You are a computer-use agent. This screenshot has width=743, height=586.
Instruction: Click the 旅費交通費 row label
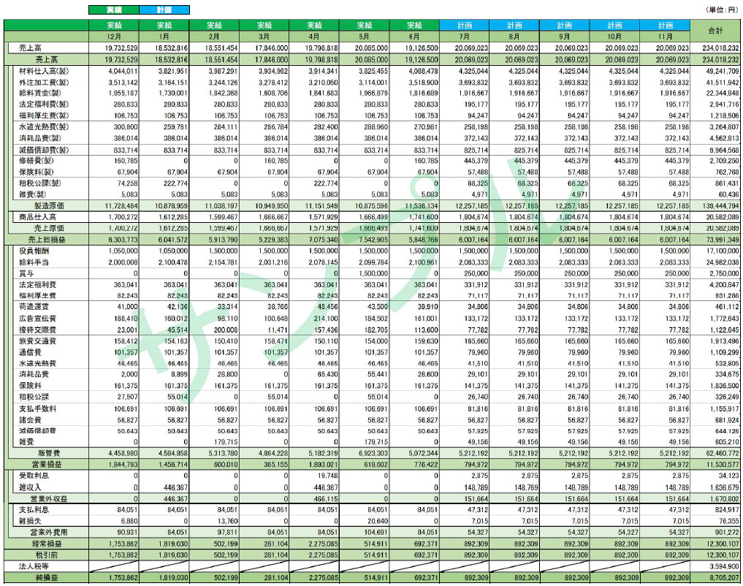click(37, 341)
